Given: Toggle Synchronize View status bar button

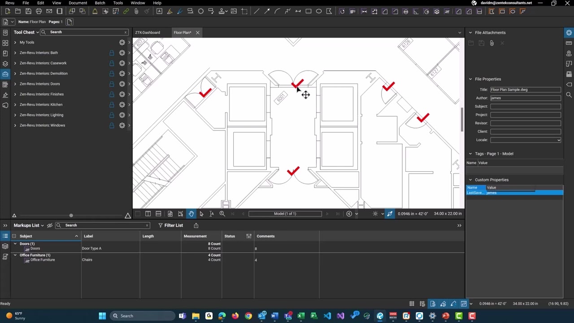Looking at the screenshot, I should [x=464, y=304].
